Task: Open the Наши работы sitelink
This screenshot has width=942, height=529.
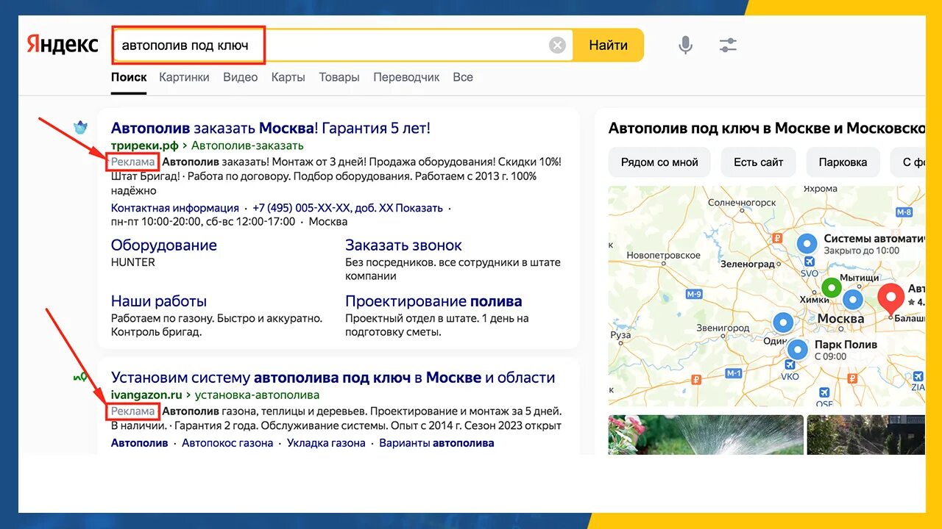Action: click(x=159, y=301)
